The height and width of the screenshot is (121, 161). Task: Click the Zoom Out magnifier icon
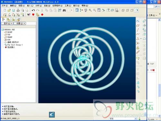pos(94,10)
